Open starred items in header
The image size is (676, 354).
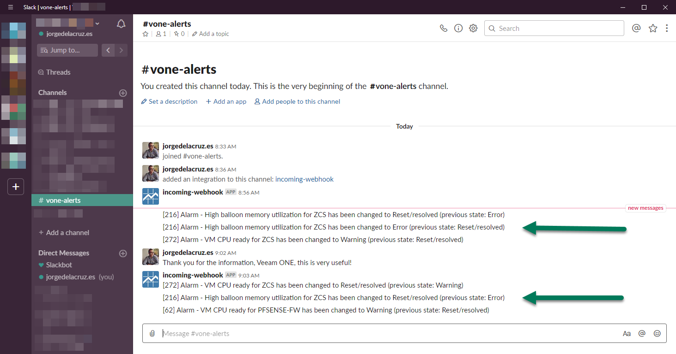(x=652, y=28)
